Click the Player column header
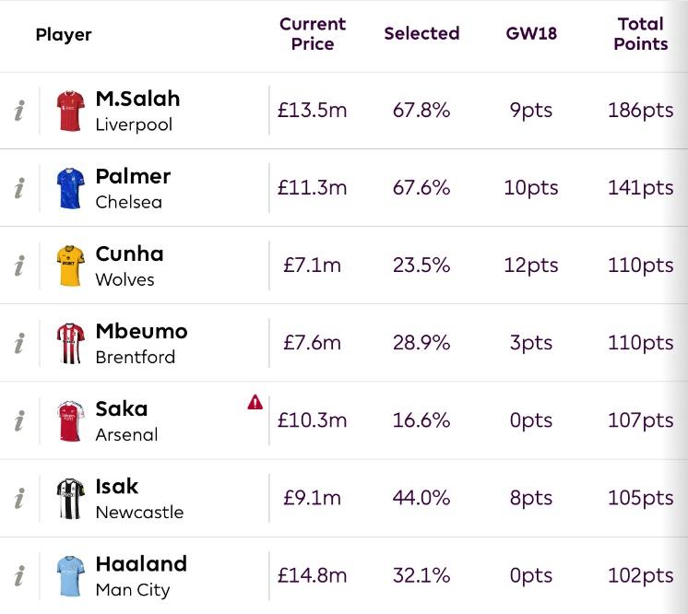The height and width of the screenshot is (614, 688). click(x=64, y=35)
